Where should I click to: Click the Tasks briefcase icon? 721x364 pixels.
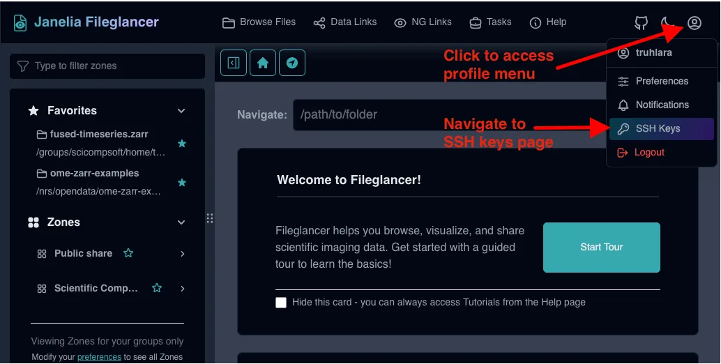[x=476, y=22]
